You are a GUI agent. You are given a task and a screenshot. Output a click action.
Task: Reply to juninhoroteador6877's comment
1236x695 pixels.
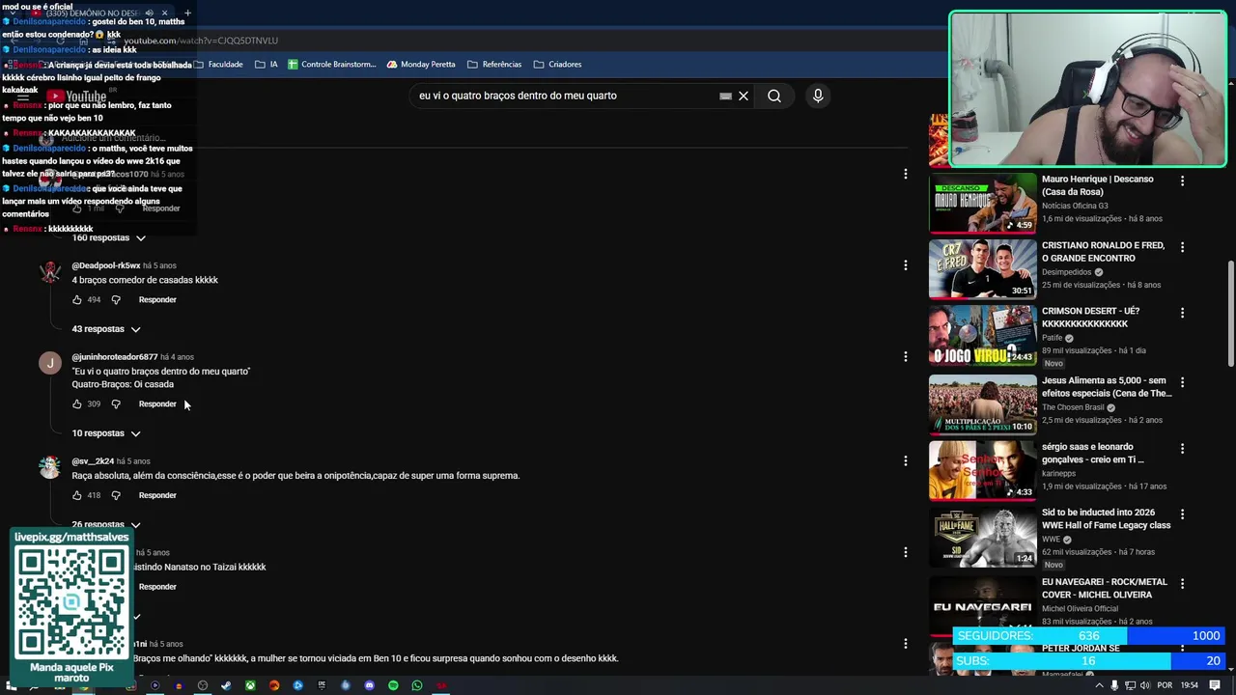(x=157, y=403)
